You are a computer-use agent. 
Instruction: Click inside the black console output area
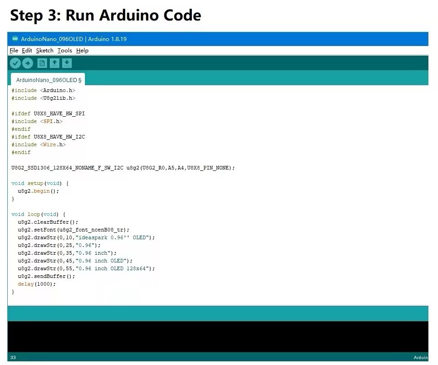[218, 336]
